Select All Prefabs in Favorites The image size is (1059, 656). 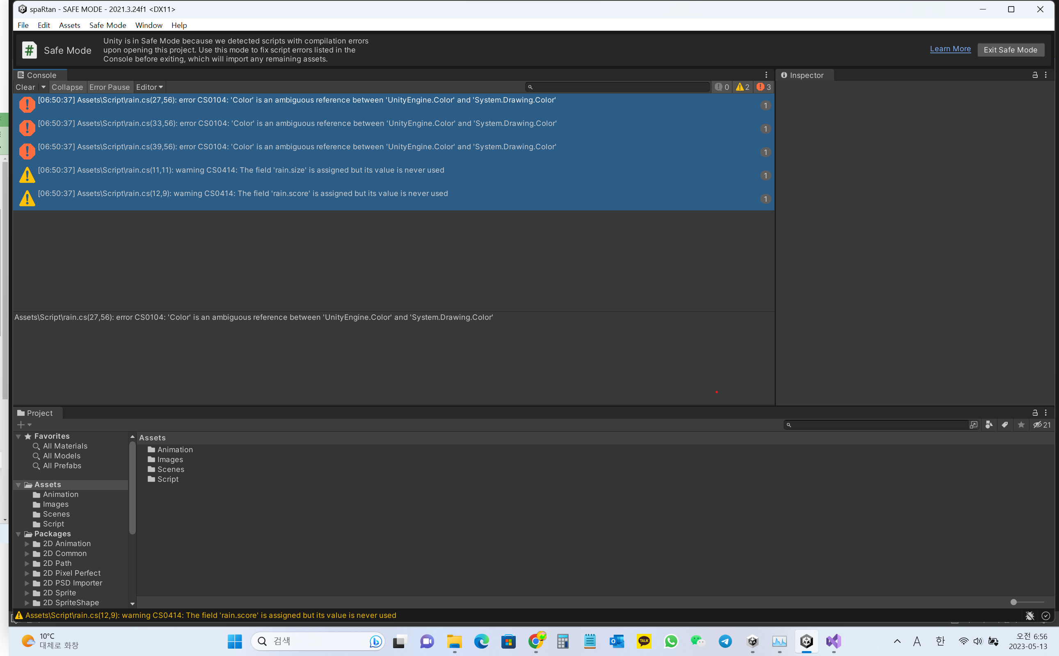pyautogui.click(x=62, y=466)
